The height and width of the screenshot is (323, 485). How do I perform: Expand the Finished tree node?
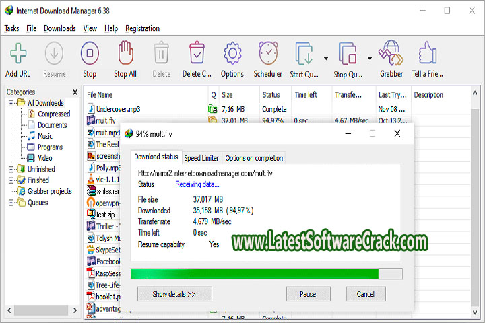coord(11,180)
